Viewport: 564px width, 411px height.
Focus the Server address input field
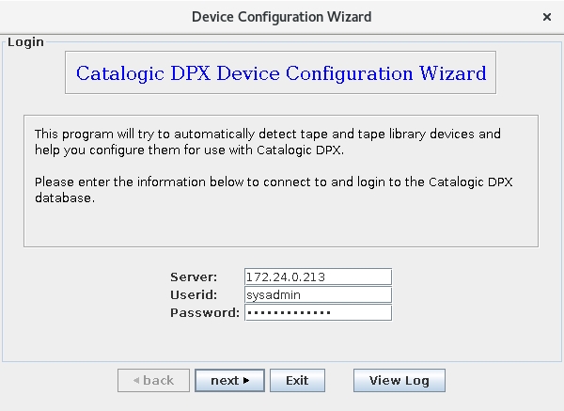pos(317,277)
